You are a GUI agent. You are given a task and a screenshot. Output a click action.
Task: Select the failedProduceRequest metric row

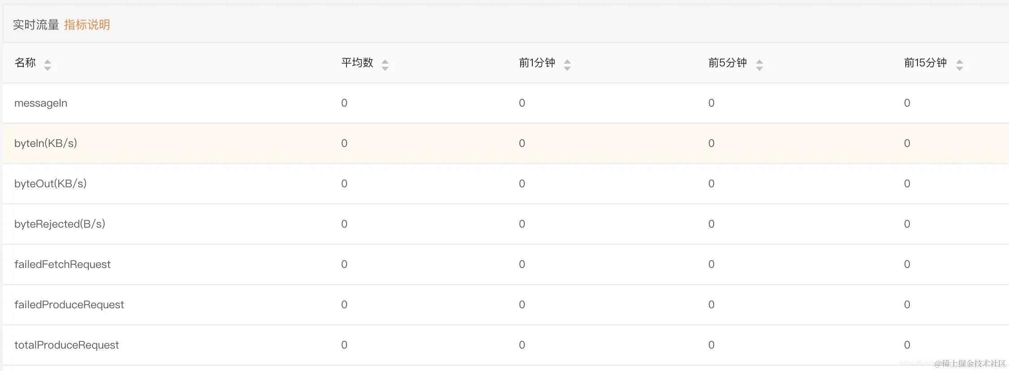point(69,304)
